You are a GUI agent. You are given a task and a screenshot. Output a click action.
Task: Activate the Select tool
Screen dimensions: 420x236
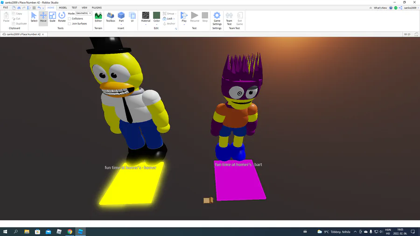pos(34,17)
